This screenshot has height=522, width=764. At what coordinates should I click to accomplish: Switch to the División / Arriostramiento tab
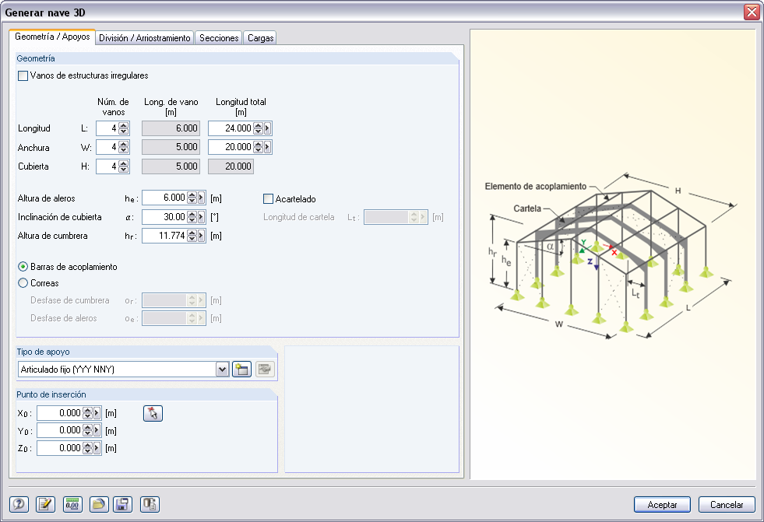[145, 38]
